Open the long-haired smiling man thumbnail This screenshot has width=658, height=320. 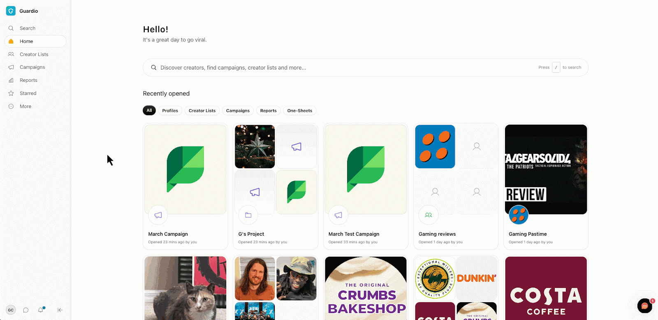[255, 278]
